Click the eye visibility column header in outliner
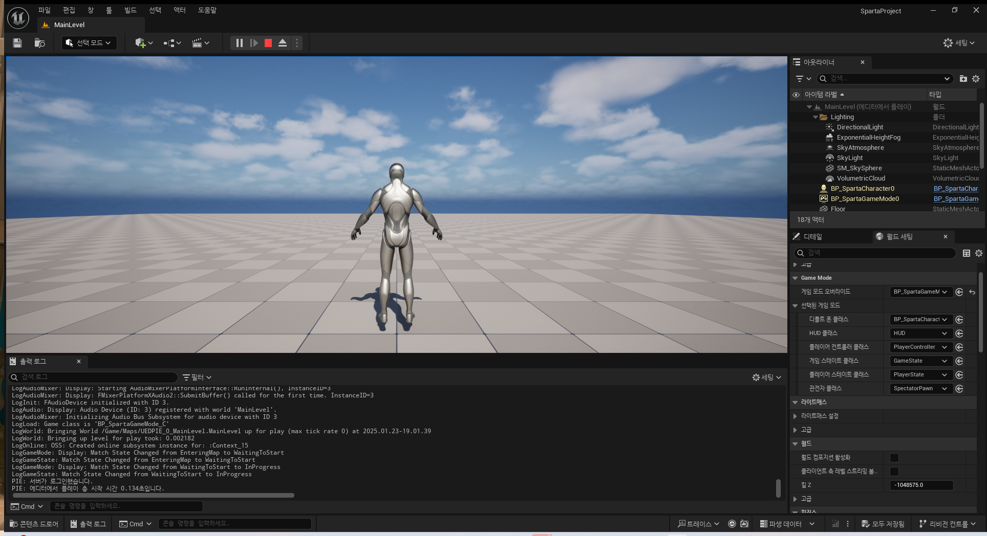The image size is (987, 536). [796, 95]
